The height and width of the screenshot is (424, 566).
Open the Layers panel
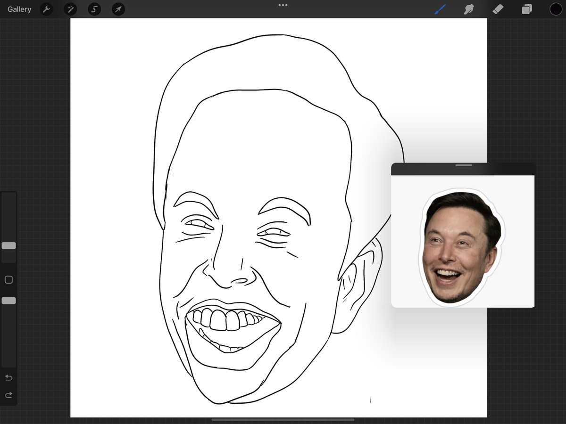(527, 9)
